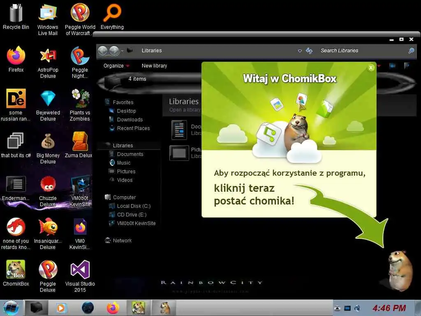The image size is (421, 316).
Task: Open Peggle World of Warcraft icon
Action: tap(80, 19)
